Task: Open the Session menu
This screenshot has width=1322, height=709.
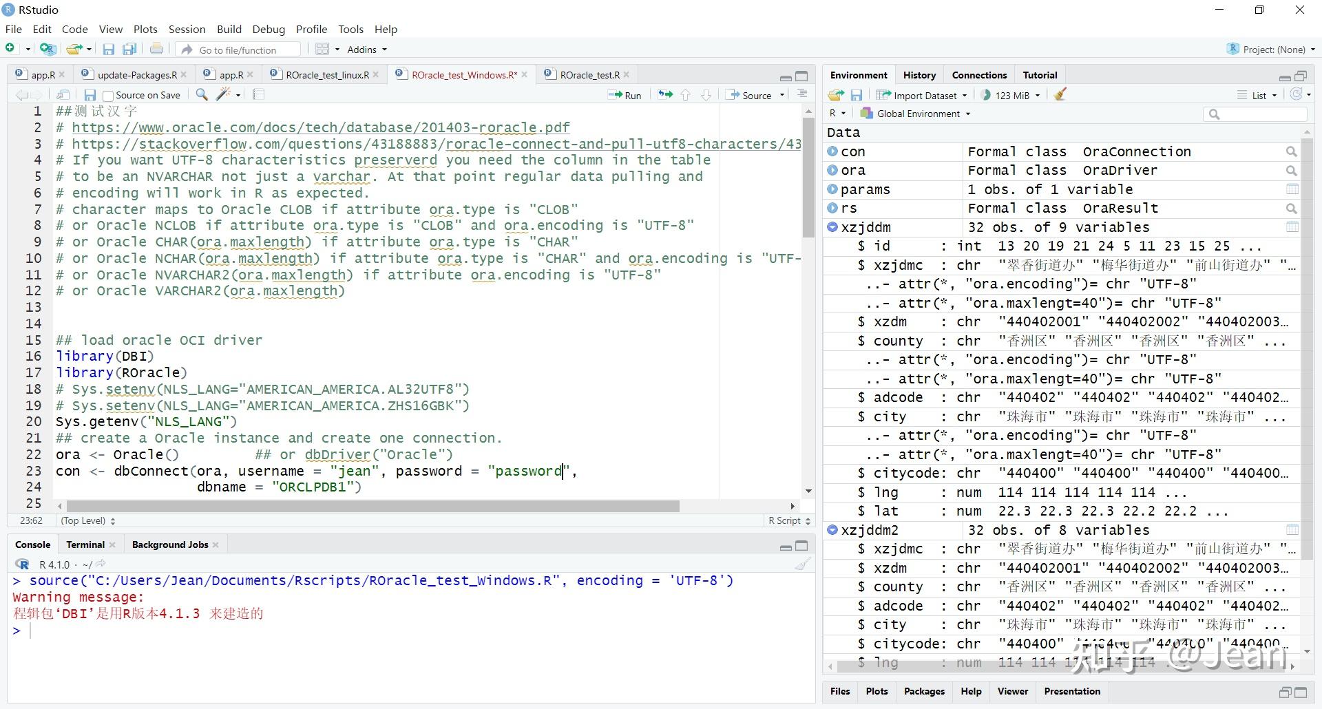Action: [x=187, y=29]
